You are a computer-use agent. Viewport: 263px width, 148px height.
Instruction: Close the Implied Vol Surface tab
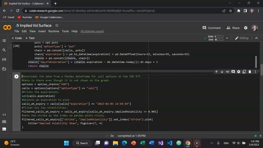tap(48, 4)
